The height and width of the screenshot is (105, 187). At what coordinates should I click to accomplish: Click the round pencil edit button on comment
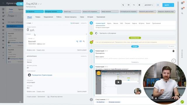174,61
